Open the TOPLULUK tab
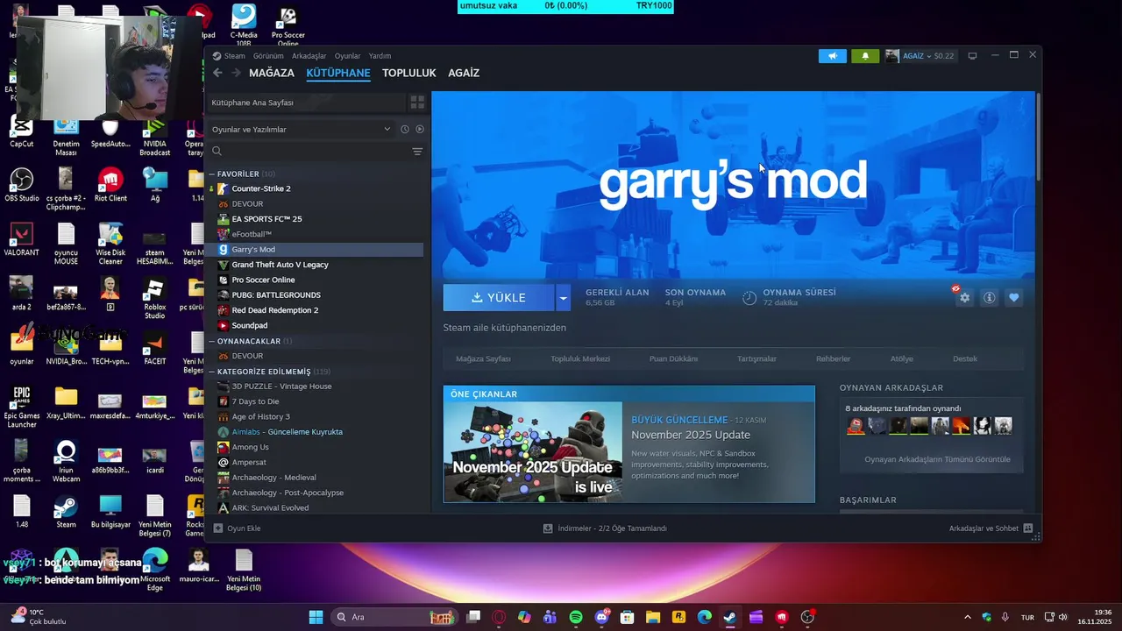The width and height of the screenshot is (1122, 631). [x=409, y=73]
